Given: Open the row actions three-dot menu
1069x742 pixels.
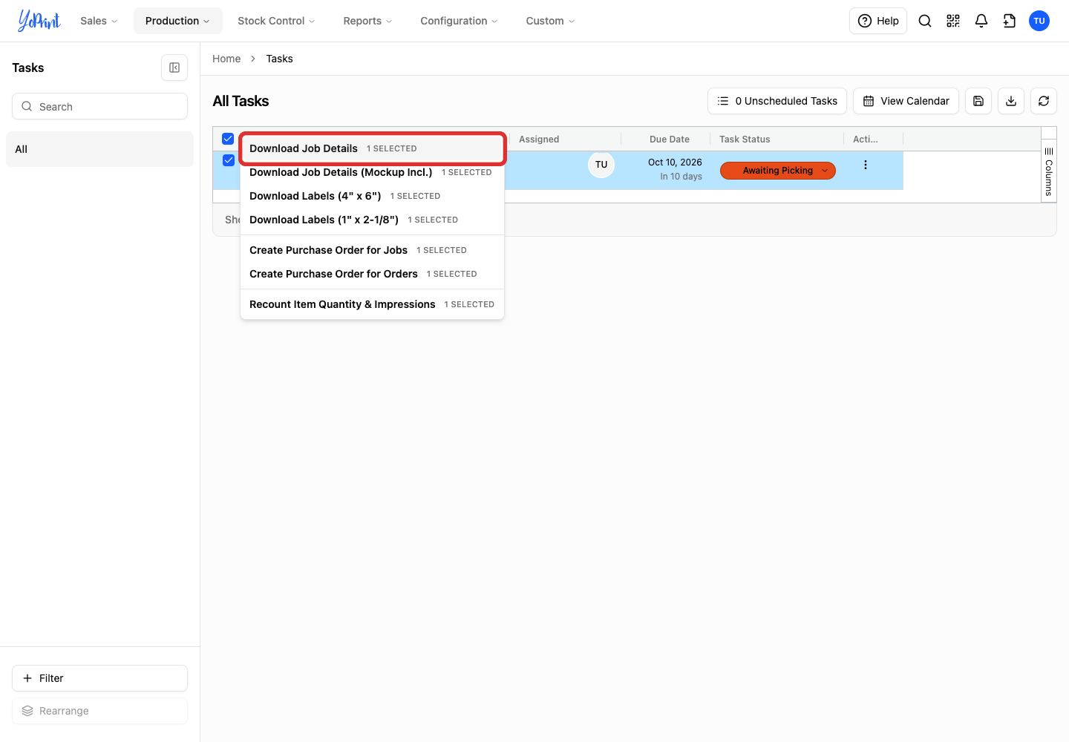Looking at the screenshot, I should [x=866, y=165].
